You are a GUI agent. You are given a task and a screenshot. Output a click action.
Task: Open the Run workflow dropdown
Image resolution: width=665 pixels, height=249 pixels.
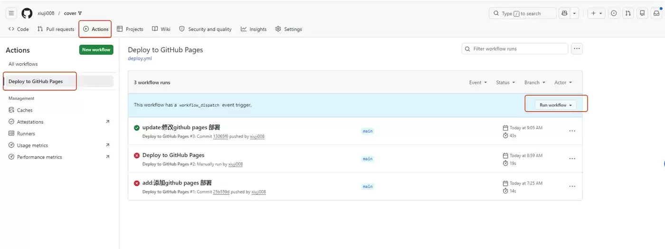pos(556,105)
